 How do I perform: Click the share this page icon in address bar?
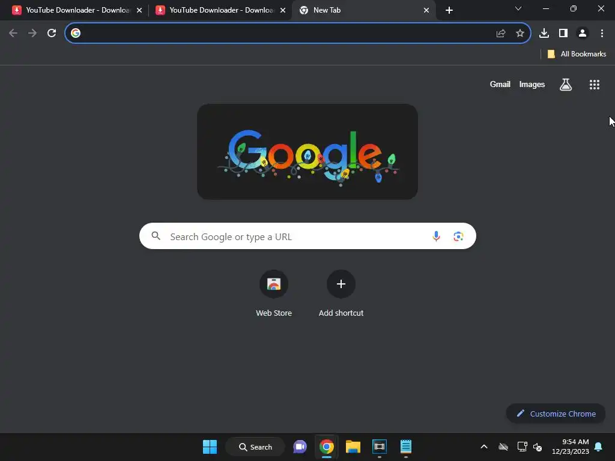(500, 34)
